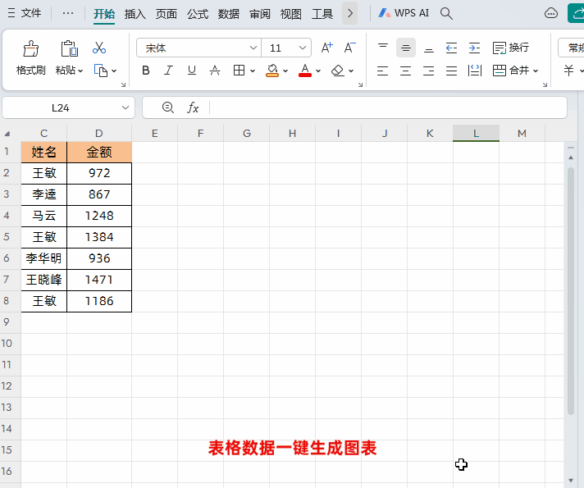Click the select-all corner triangle
Viewport: 584px width, 488px height.
[x=7, y=134]
